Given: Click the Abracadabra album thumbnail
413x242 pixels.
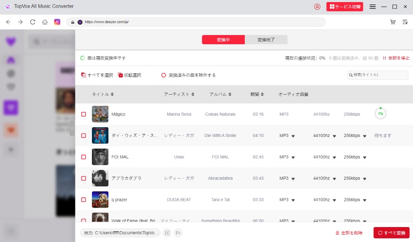Looking at the screenshot, I should 100,178.
